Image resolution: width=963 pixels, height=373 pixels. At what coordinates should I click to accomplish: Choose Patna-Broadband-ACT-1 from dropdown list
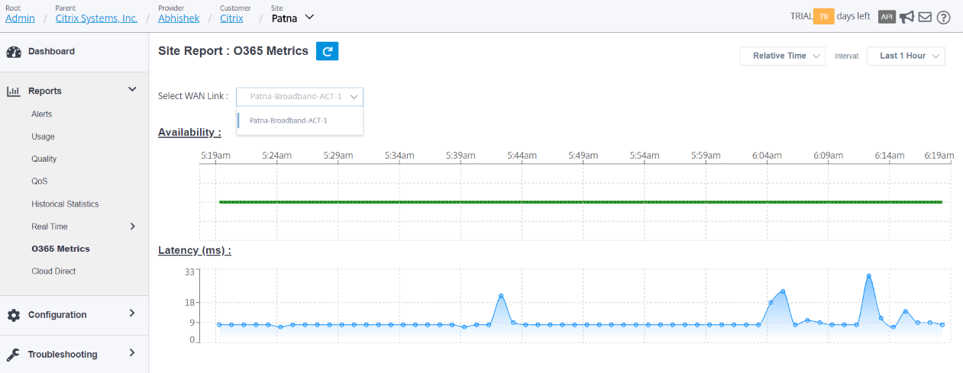[300, 121]
